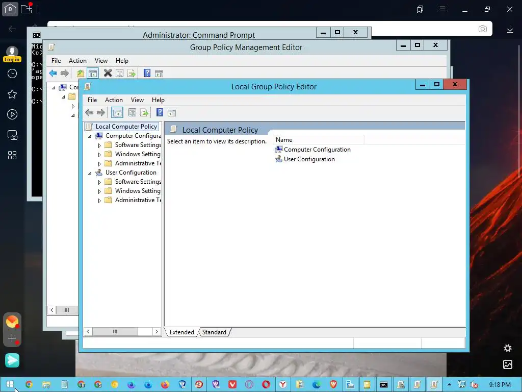The width and height of the screenshot is (522, 392).
Task: Select Computer Configuration in right pane list
Action: pos(312,150)
